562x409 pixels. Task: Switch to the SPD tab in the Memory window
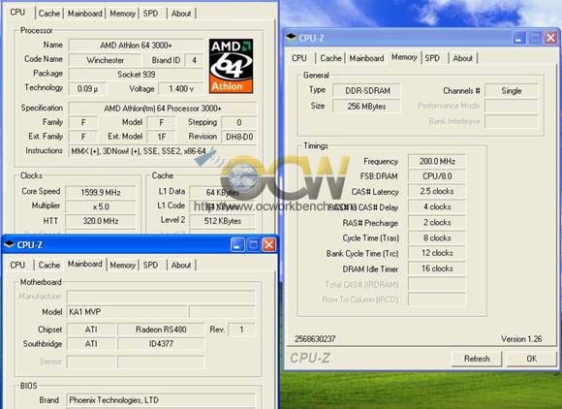click(x=432, y=58)
